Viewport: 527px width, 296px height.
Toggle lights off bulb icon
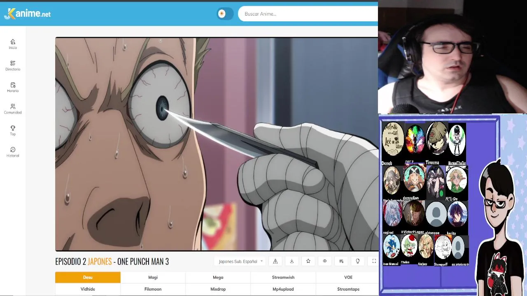pyautogui.click(x=358, y=261)
